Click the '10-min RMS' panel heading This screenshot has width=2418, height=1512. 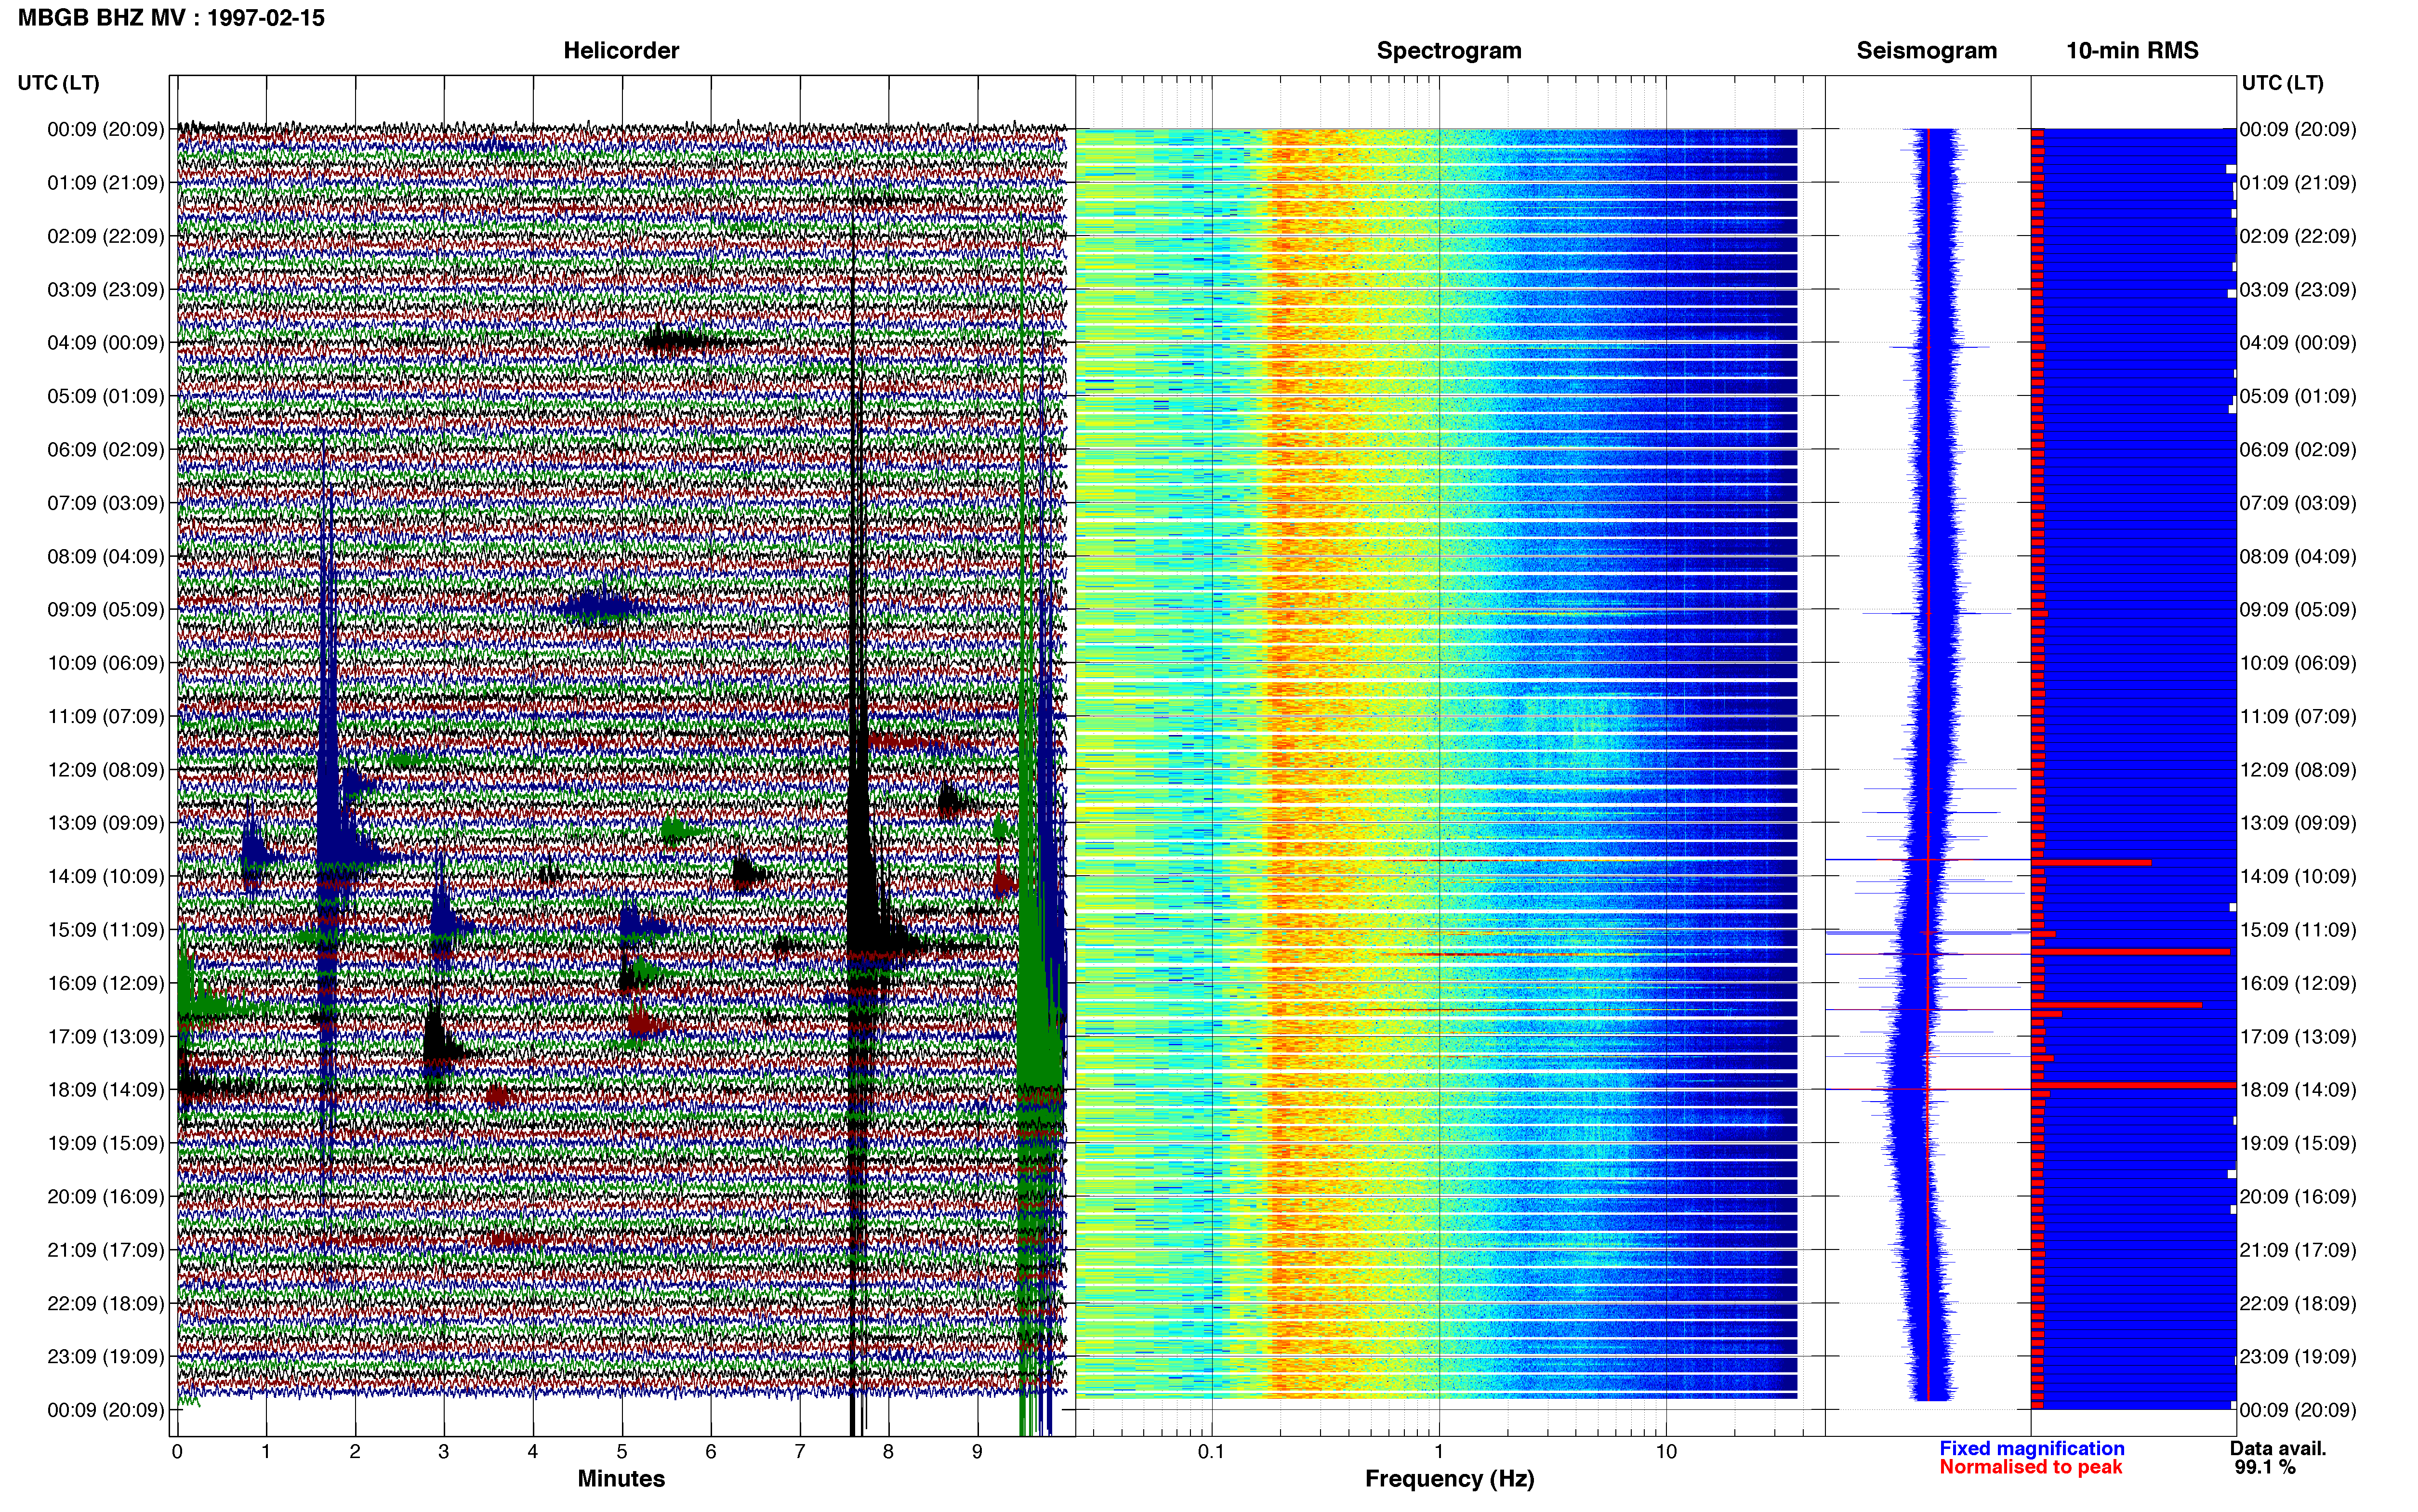coord(2132,51)
